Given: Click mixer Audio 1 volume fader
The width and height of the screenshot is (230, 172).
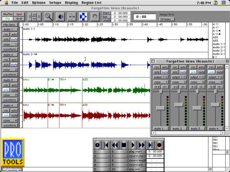Looking at the screenshot, I should tap(161, 108).
